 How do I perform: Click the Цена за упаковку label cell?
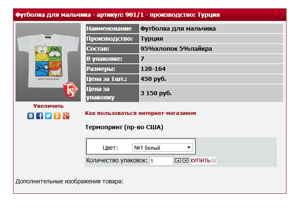[112, 93]
